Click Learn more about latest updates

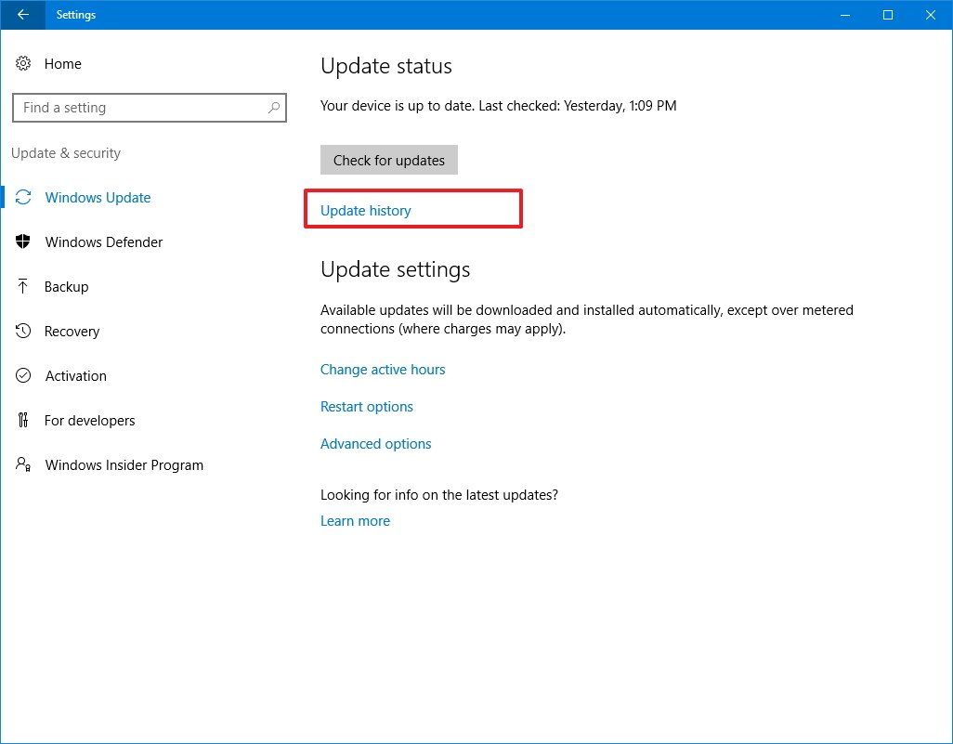(x=355, y=520)
